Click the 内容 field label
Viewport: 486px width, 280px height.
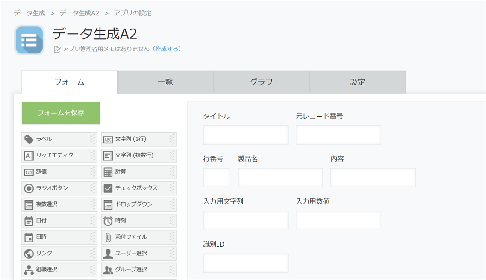(x=337, y=159)
